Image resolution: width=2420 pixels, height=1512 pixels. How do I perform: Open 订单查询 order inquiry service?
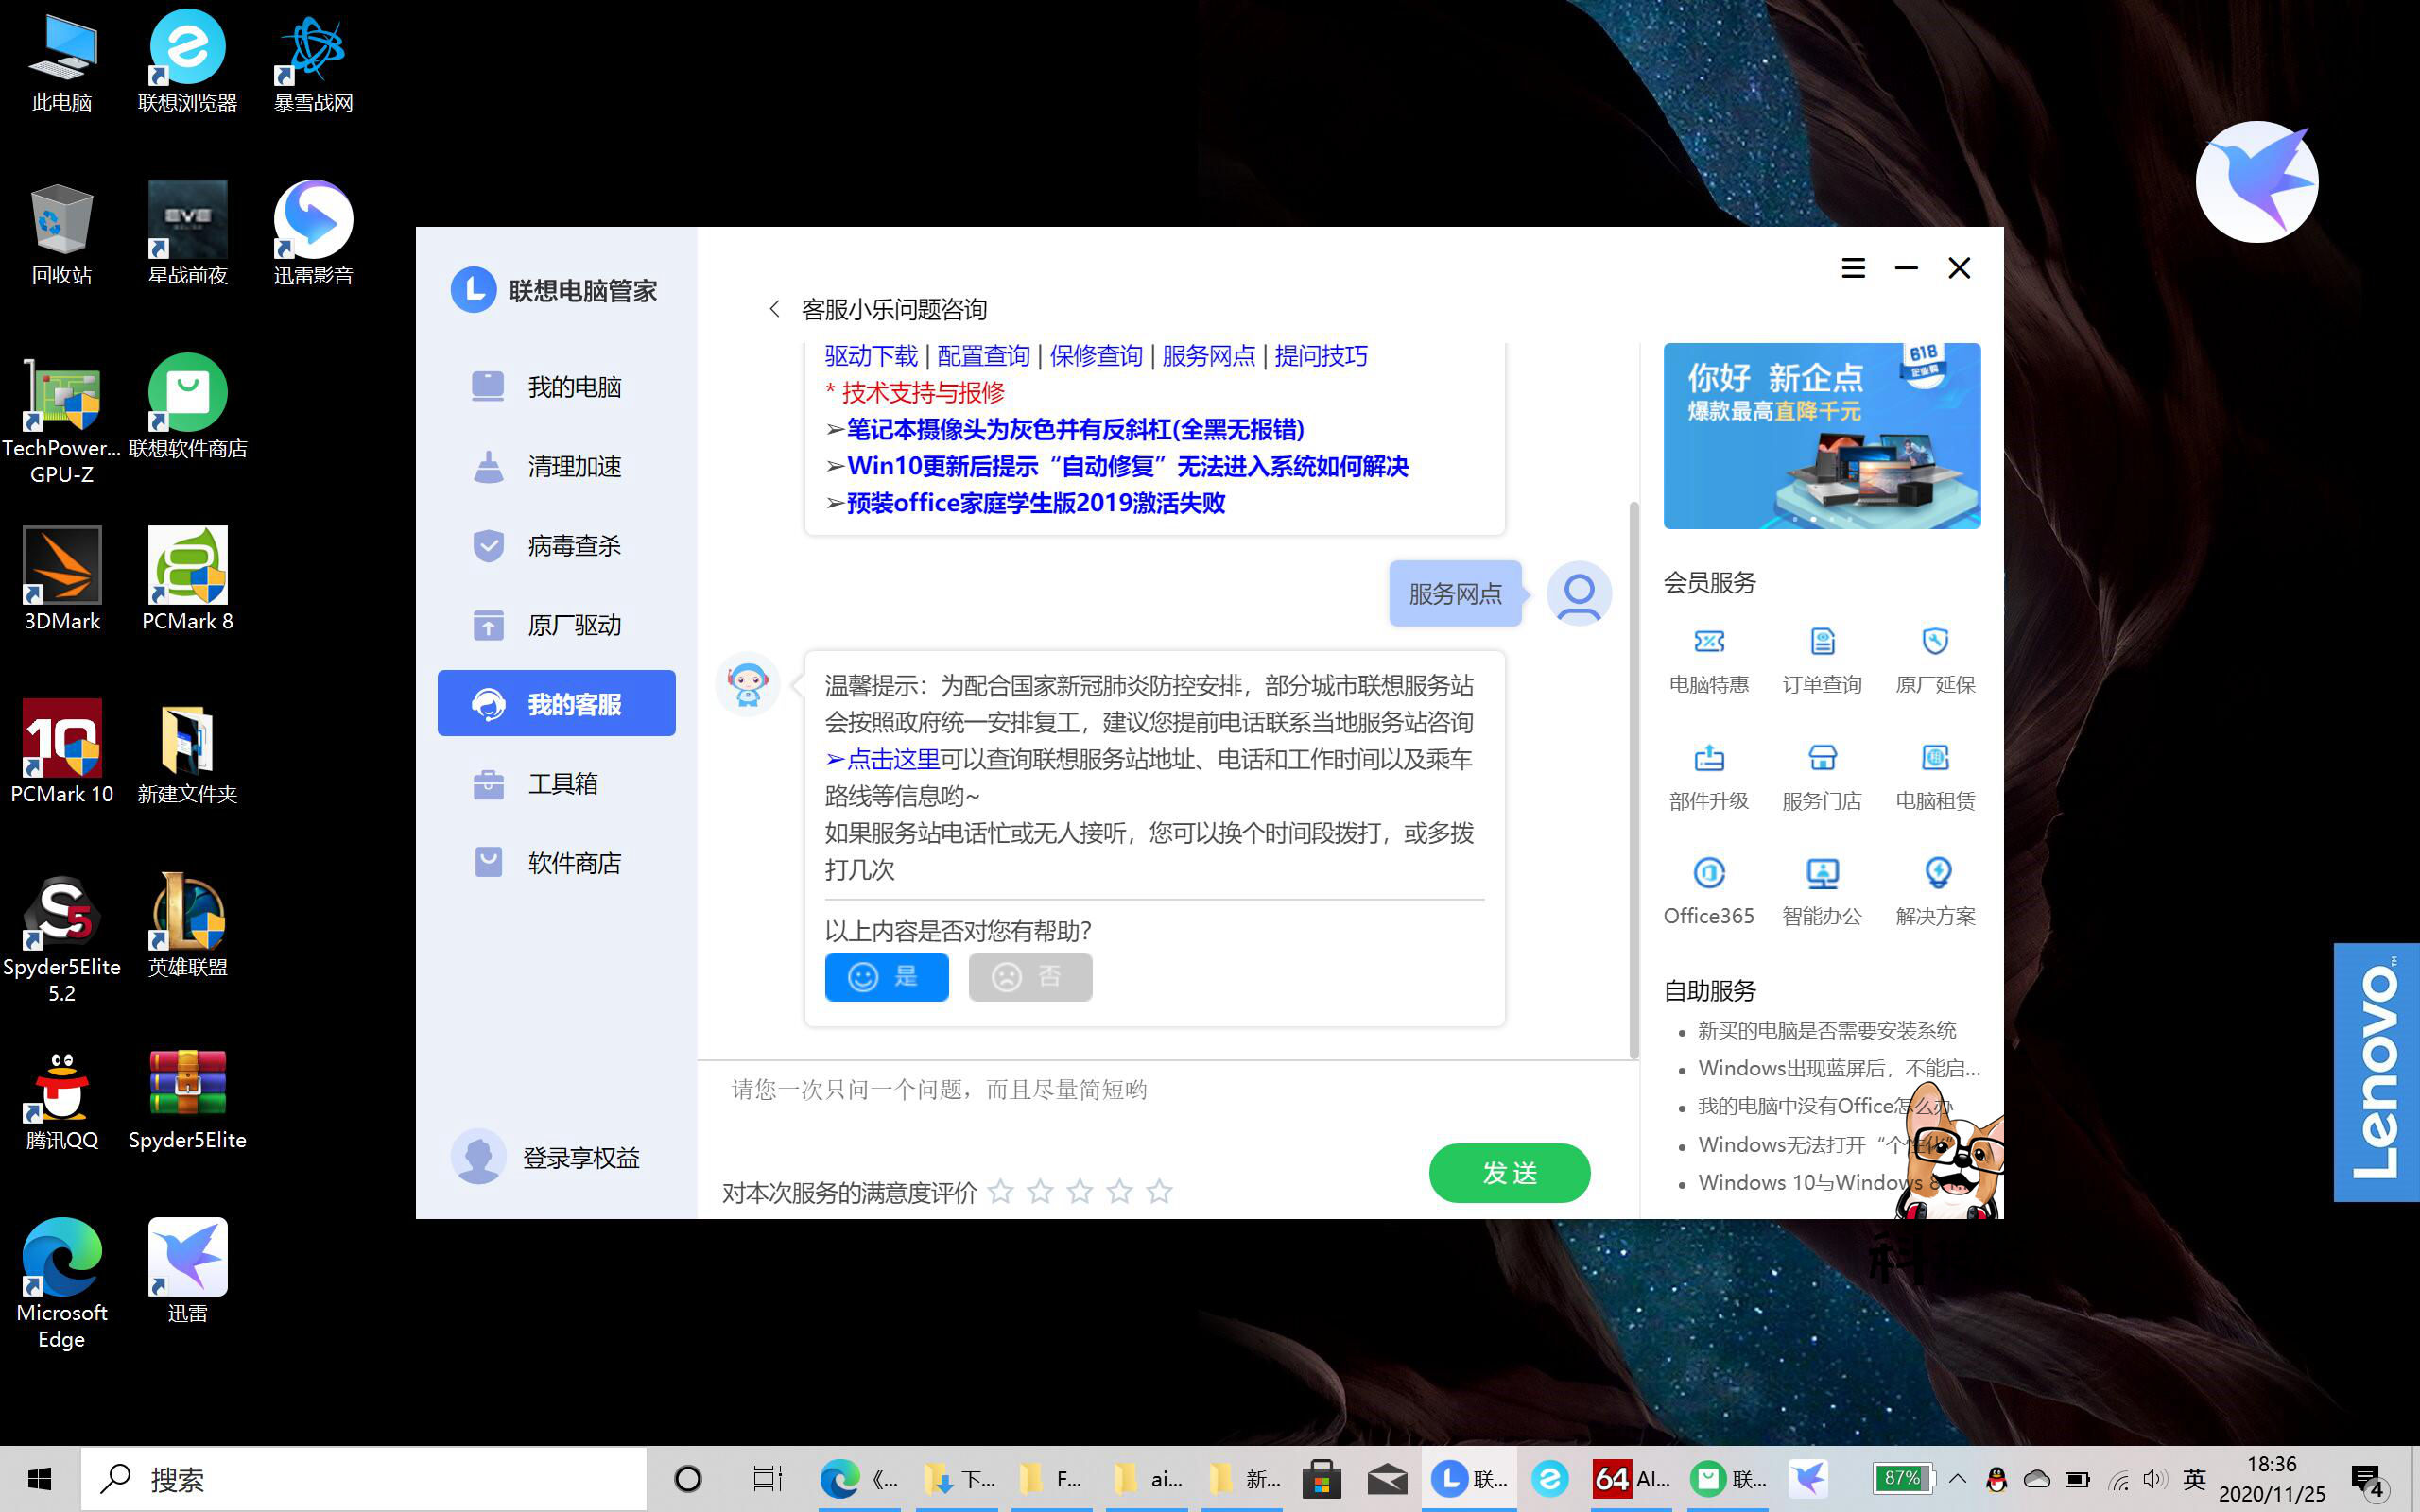tap(1821, 660)
